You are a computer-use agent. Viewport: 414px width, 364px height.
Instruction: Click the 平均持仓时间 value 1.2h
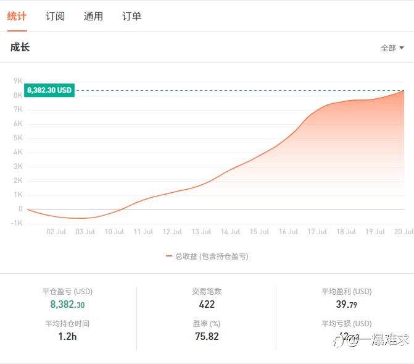click(x=67, y=336)
